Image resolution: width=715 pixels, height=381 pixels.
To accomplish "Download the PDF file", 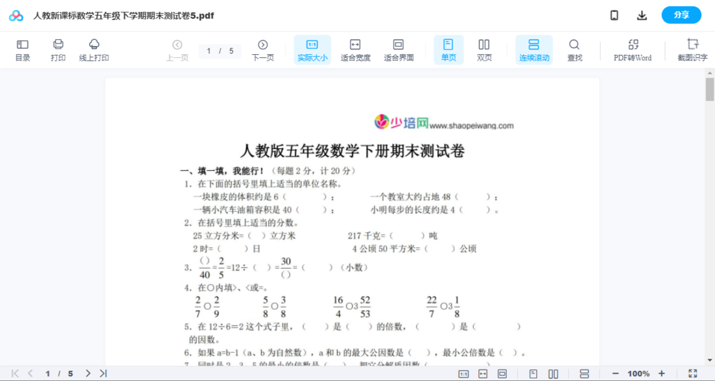I will click(642, 15).
